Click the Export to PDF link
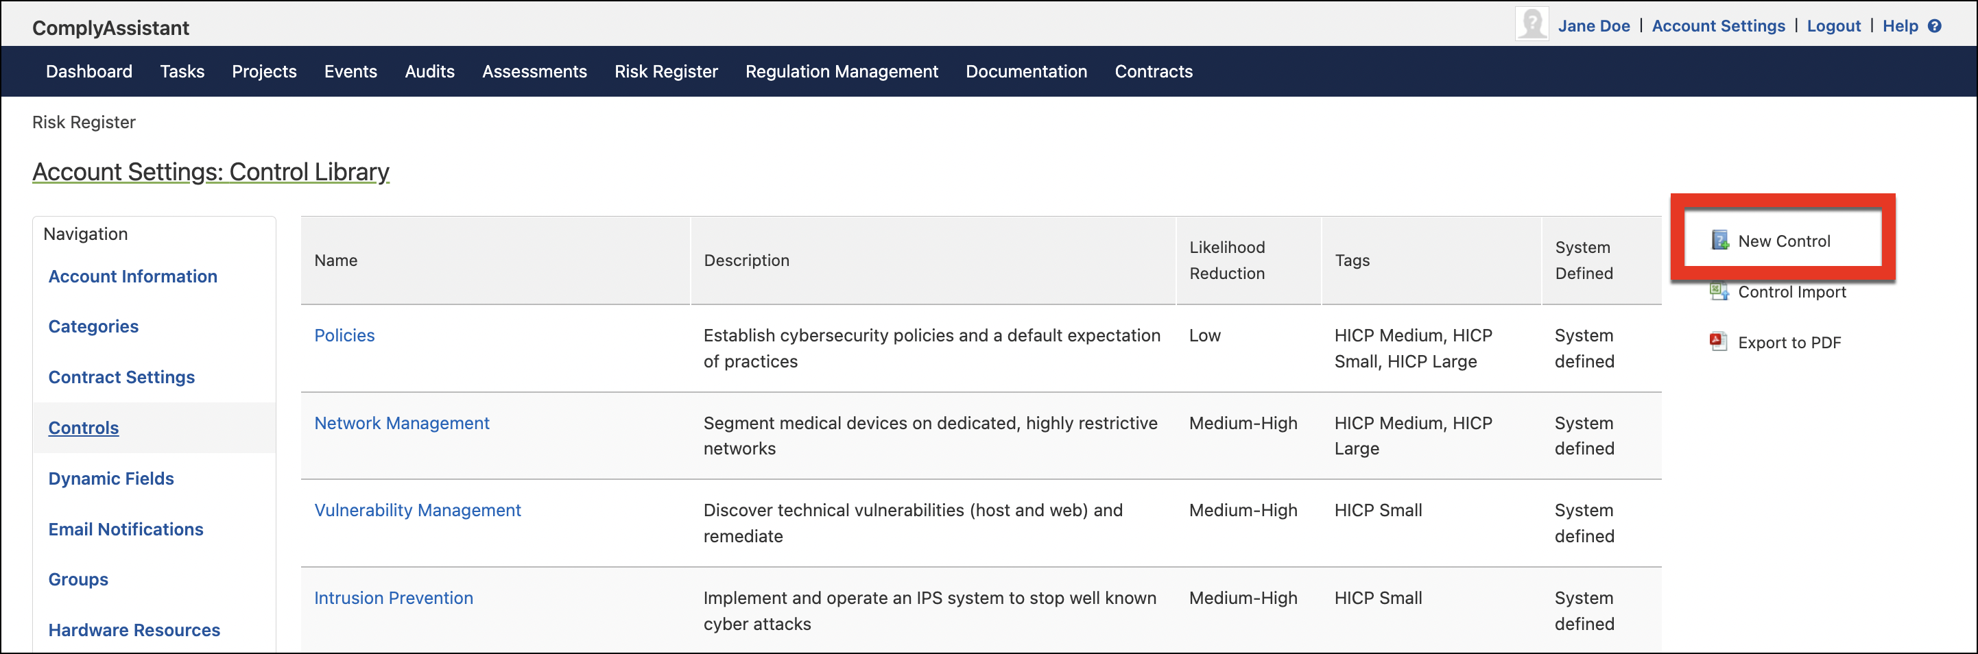The image size is (1978, 654). click(1789, 342)
